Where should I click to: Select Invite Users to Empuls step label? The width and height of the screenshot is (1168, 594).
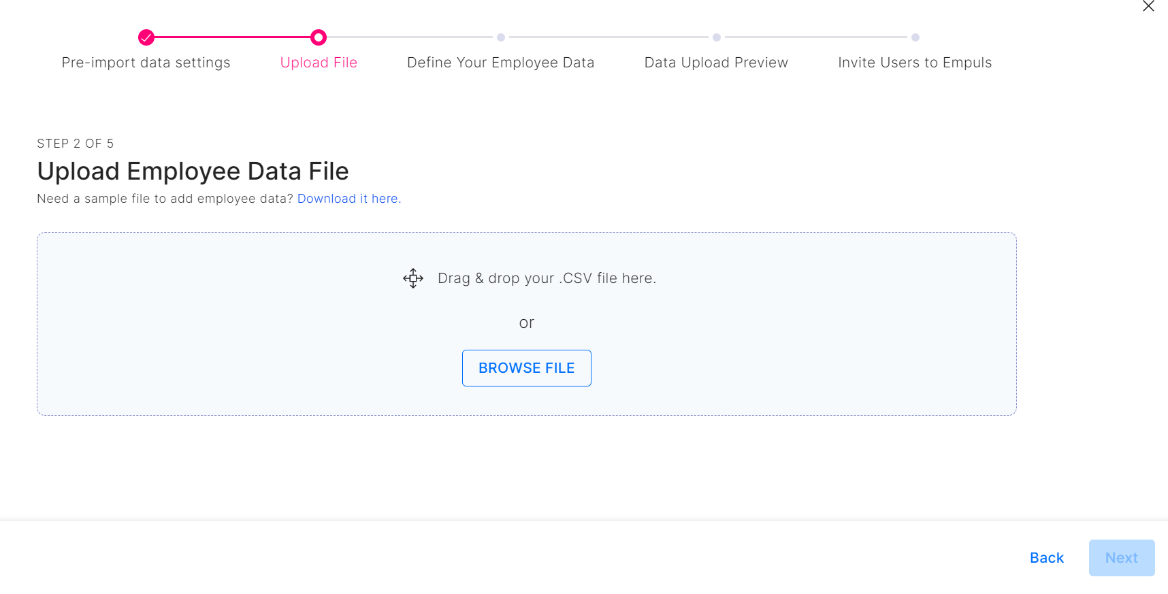pyautogui.click(x=915, y=63)
